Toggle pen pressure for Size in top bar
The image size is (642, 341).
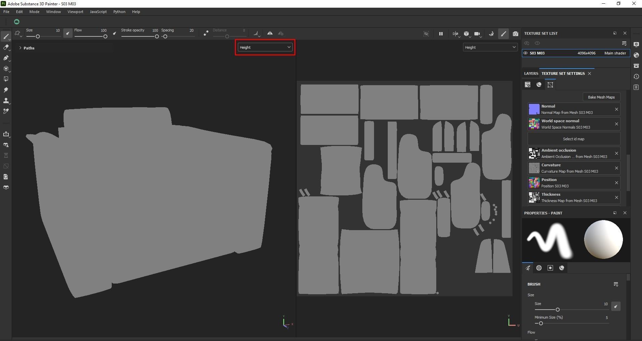pyautogui.click(x=68, y=33)
